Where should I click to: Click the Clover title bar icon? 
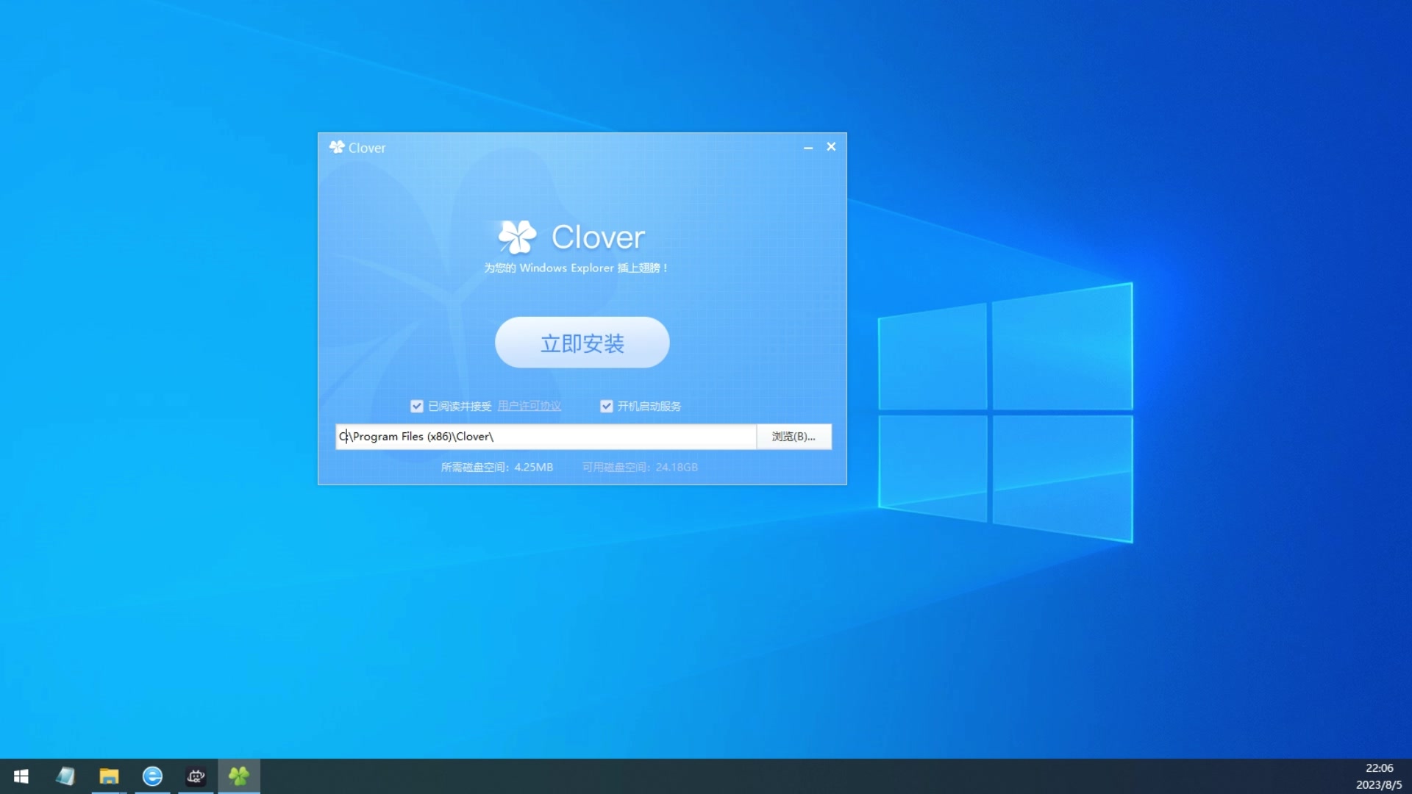[337, 147]
